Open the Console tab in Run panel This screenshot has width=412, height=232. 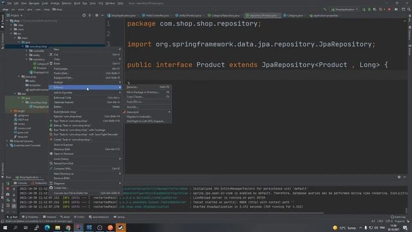(21, 183)
